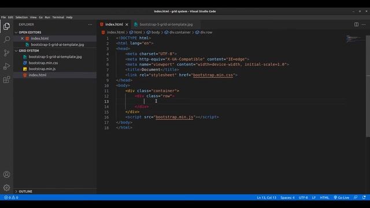Click HTML language mode selector
Screen dimensions: 370x208
[324, 198]
